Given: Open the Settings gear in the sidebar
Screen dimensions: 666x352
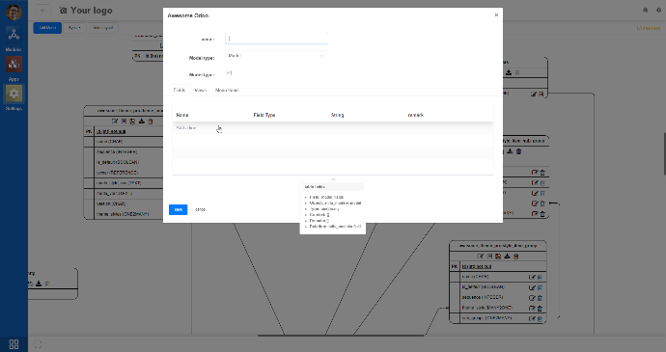Looking at the screenshot, I should point(14,94).
